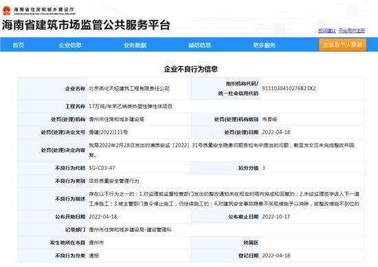The height and width of the screenshot is (267, 378).
Task: Select the 不良行为描述 description paragraph
Action: [x=224, y=199]
